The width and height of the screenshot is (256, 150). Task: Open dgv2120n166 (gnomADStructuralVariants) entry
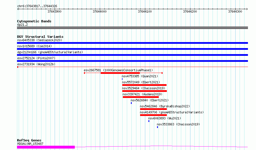click(x=50, y=52)
